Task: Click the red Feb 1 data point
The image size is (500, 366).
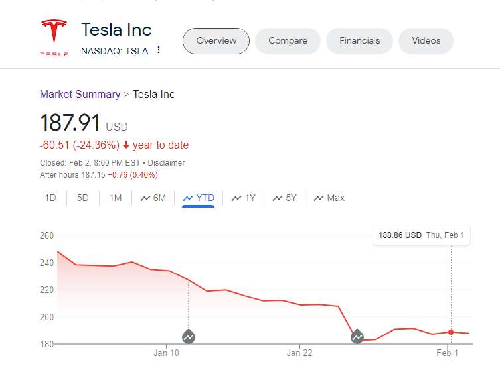Action: 451,332
